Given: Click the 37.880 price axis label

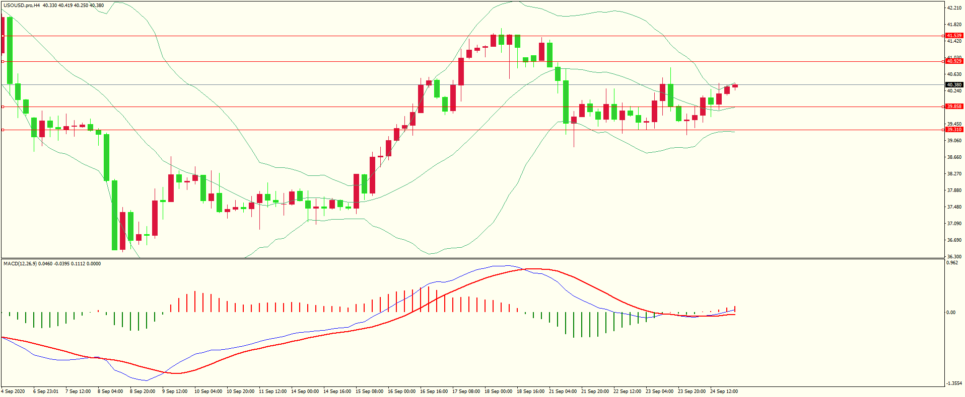Looking at the screenshot, I should tap(954, 190).
